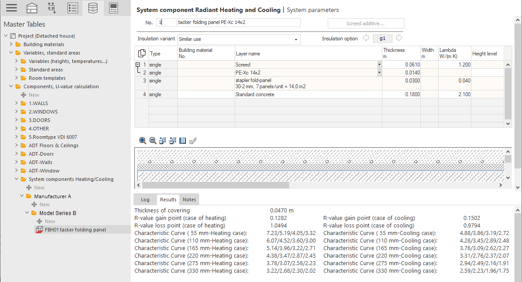
Task: Click the ADT-Window folder icon
Action: (x=24, y=171)
